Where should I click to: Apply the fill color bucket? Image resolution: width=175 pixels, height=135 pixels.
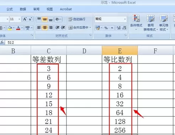click(10, 28)
